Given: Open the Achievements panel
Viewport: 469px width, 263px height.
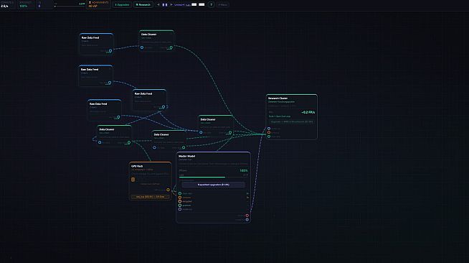Looking at the screenshot, I should tap(98, 4).
